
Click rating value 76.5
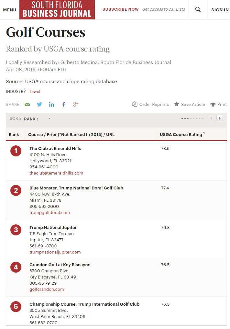pos(165,265)
